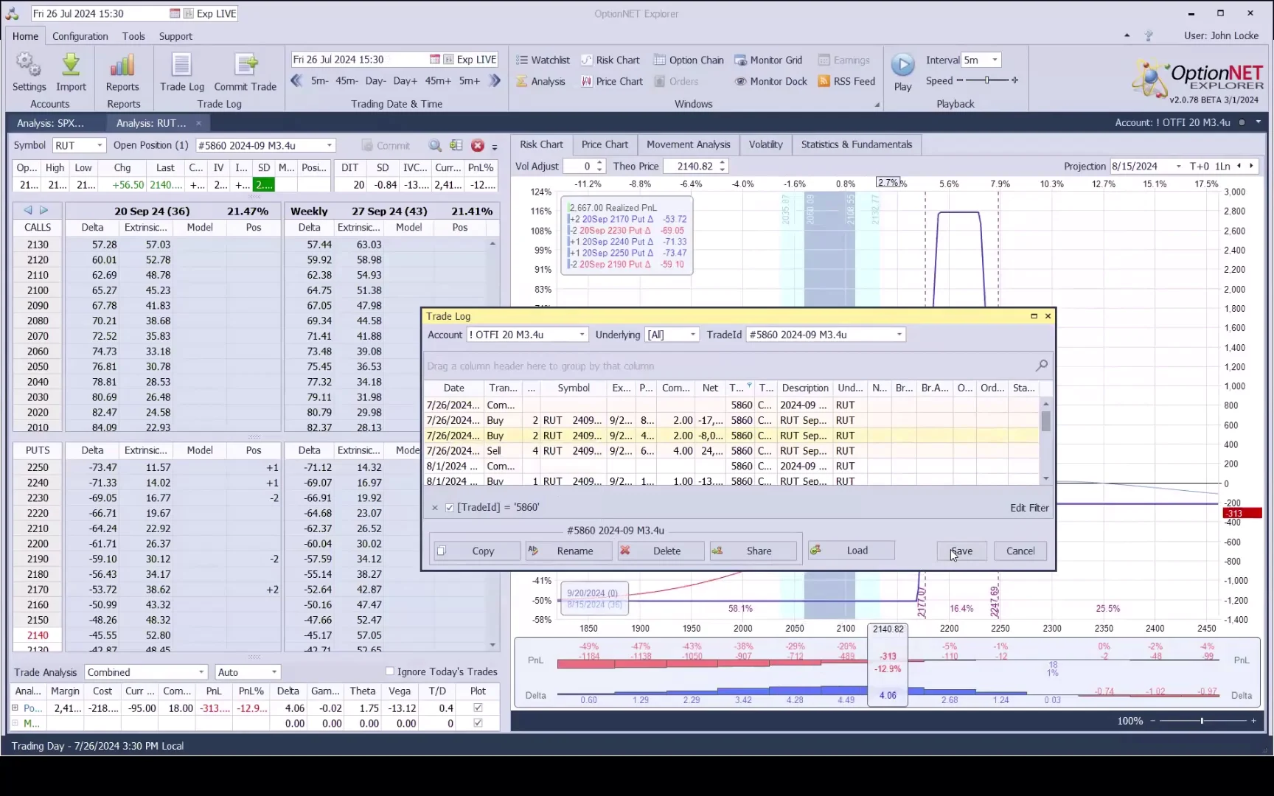
Task: Open the Support menu
Action: 175,36
